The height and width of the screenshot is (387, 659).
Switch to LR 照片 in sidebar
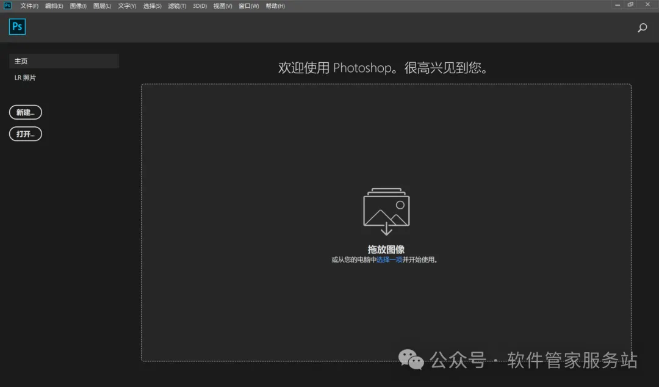point(25,78)
